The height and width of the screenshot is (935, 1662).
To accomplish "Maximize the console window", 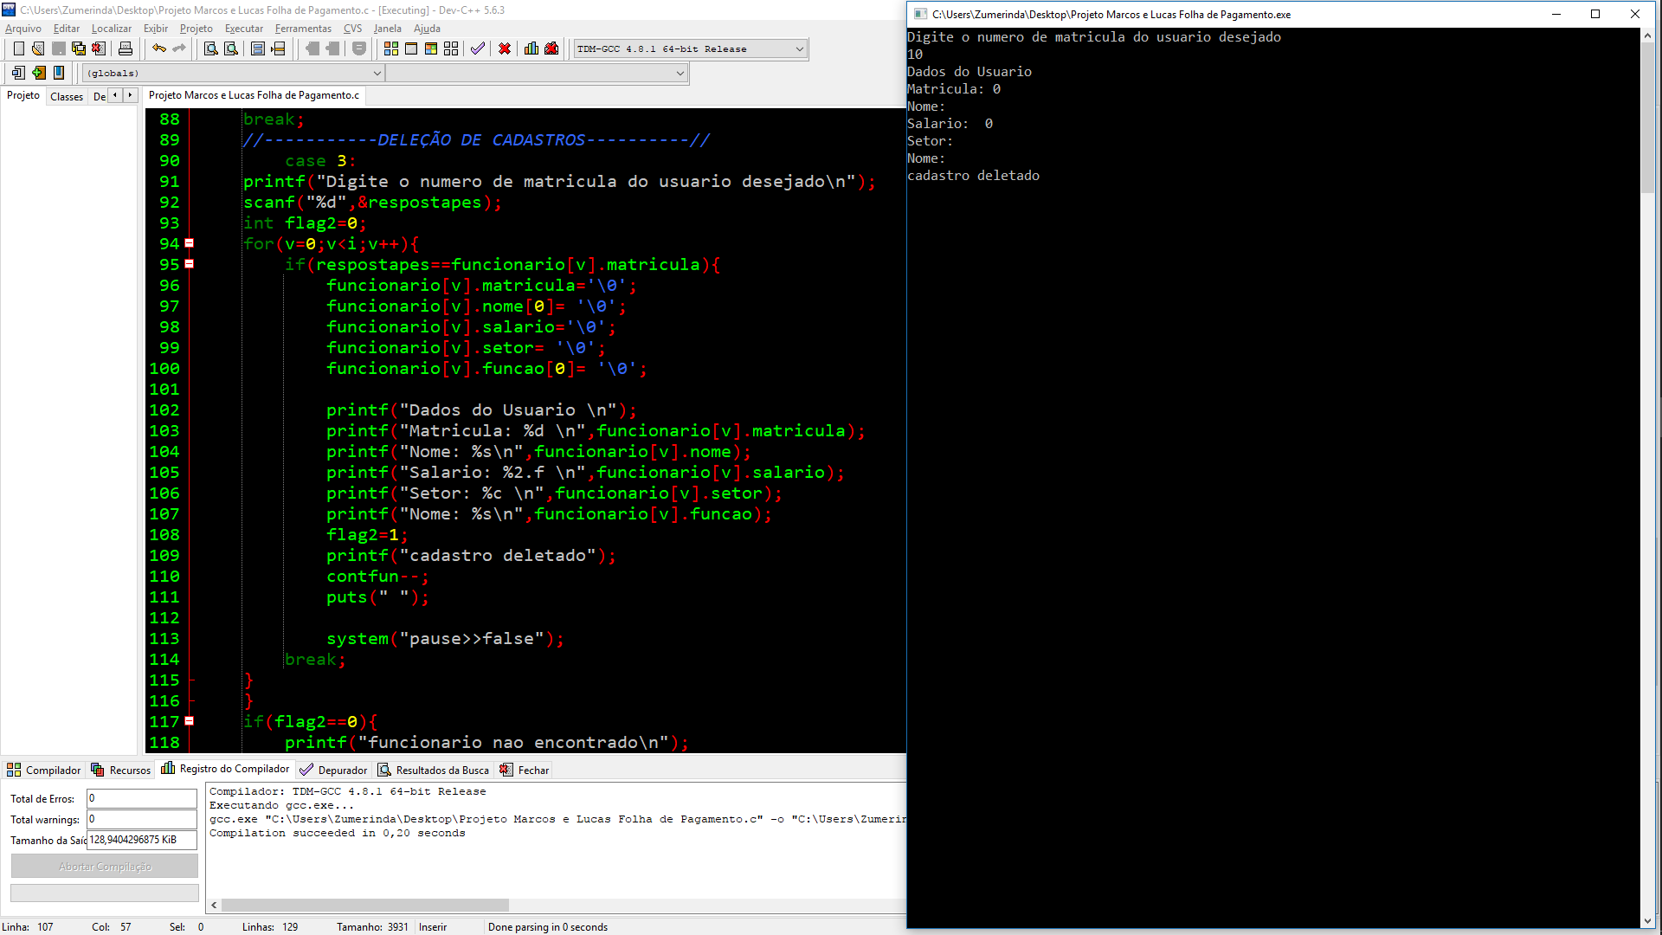I will (x=1595, y=14).
